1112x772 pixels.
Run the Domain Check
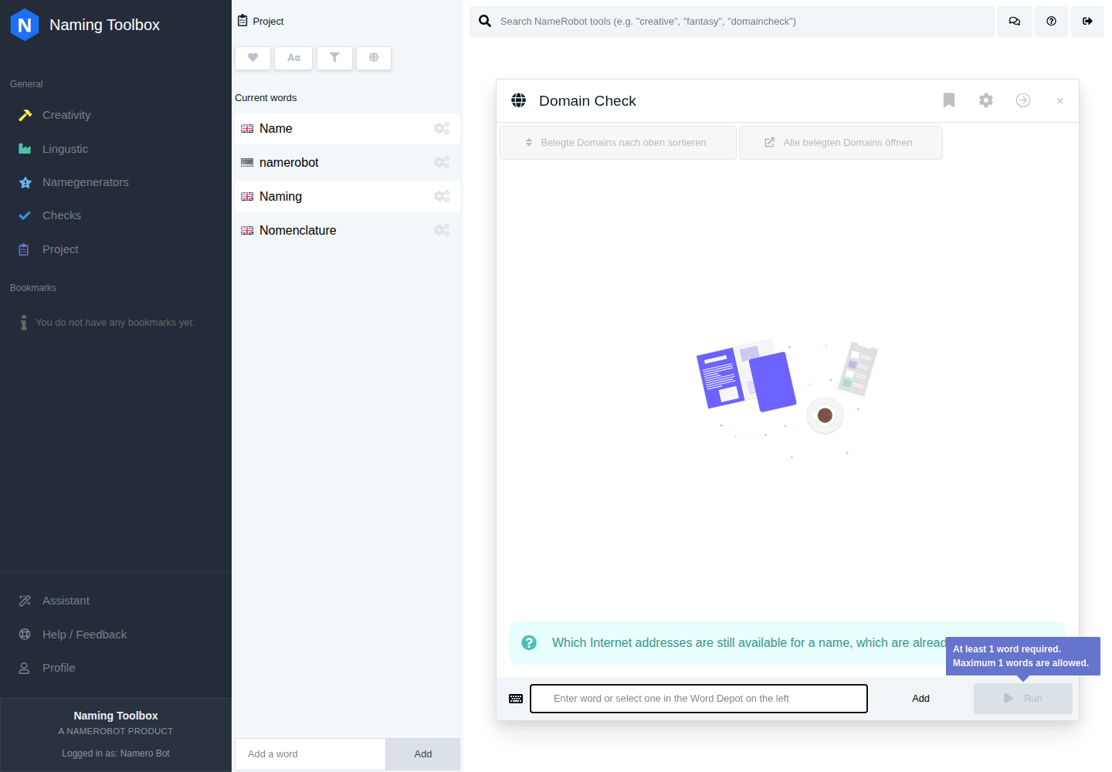[1023, 699]
